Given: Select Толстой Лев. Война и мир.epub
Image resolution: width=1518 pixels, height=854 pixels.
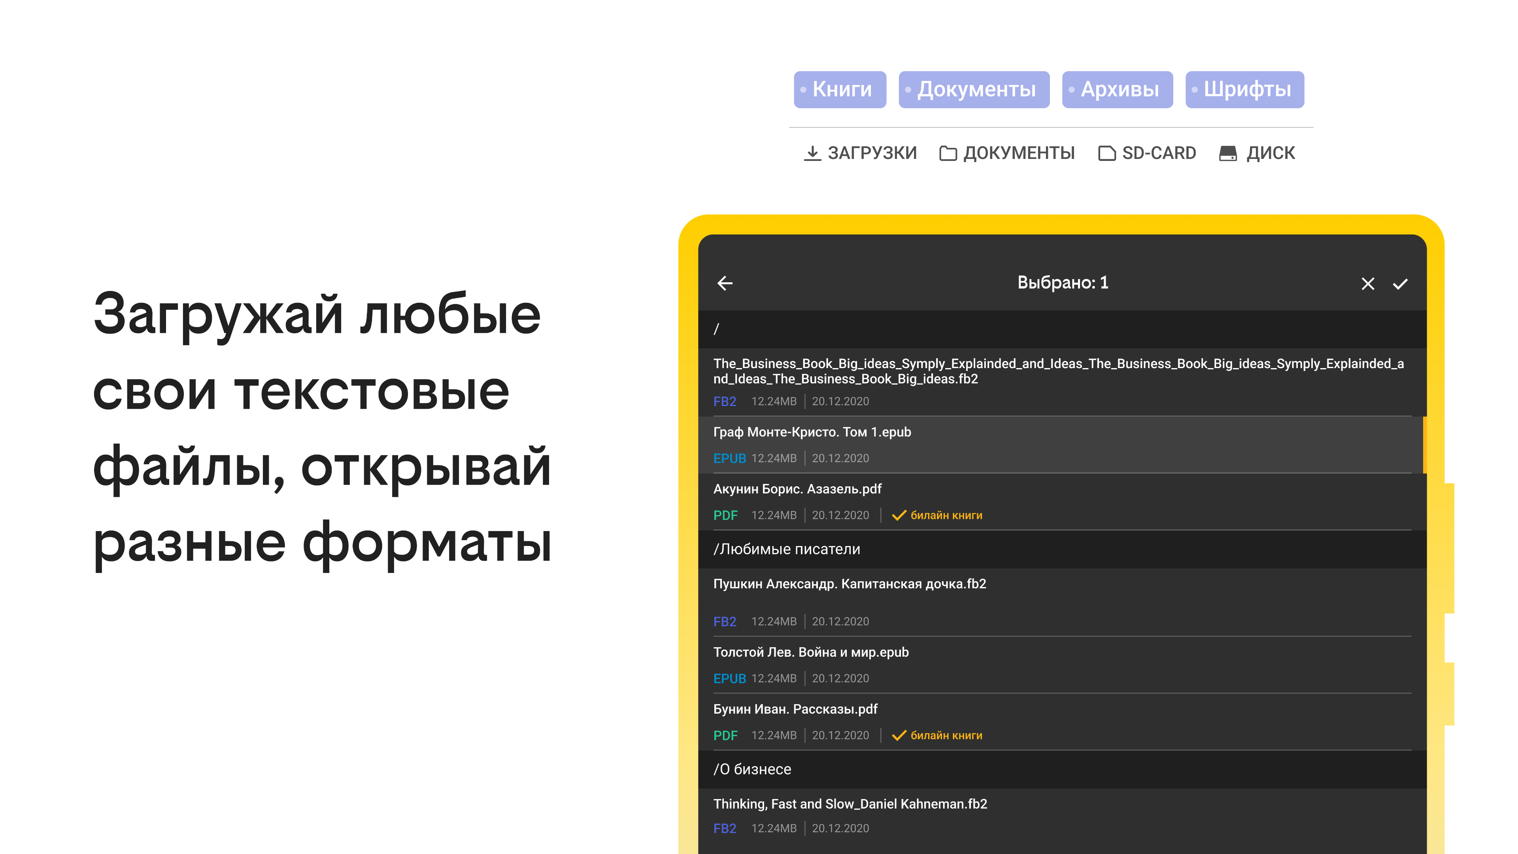Looking at the screenshot, I should 1062,665.
